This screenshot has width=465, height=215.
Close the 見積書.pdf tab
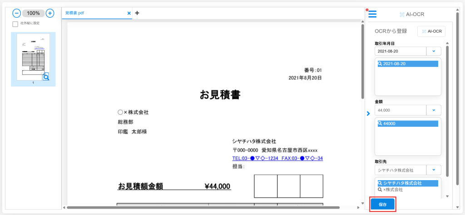pos(129,13)
